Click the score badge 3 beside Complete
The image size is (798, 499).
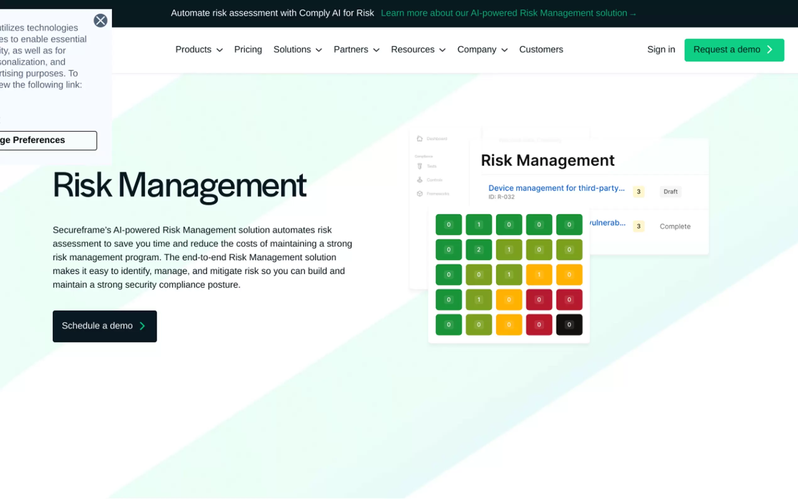(x=639, y=226)
